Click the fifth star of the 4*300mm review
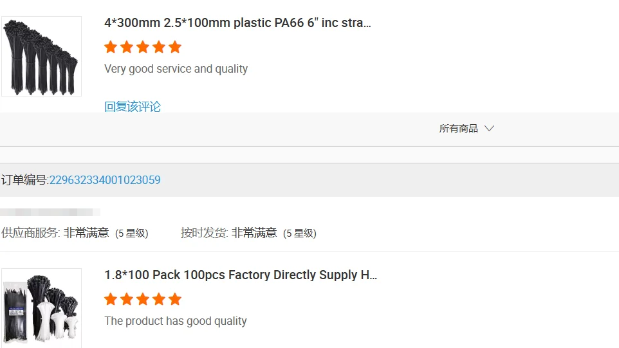The width and height of the screenshot is (619, 348). (x=175, y=47)
